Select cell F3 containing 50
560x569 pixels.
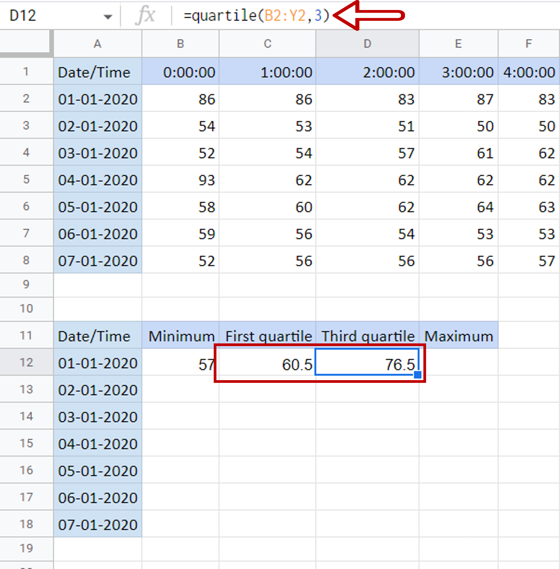[x=529, y=125]
